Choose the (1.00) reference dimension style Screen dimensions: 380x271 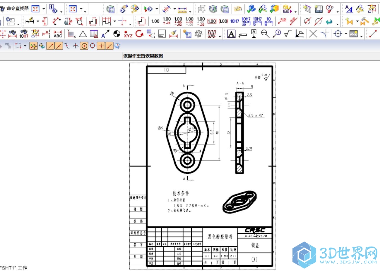[223, 21]
